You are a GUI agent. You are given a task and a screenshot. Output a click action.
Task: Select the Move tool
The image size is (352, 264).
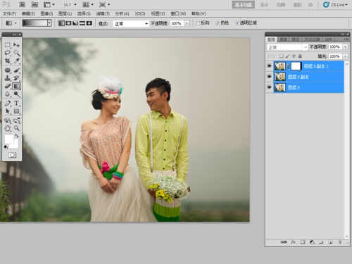(16, 45)
